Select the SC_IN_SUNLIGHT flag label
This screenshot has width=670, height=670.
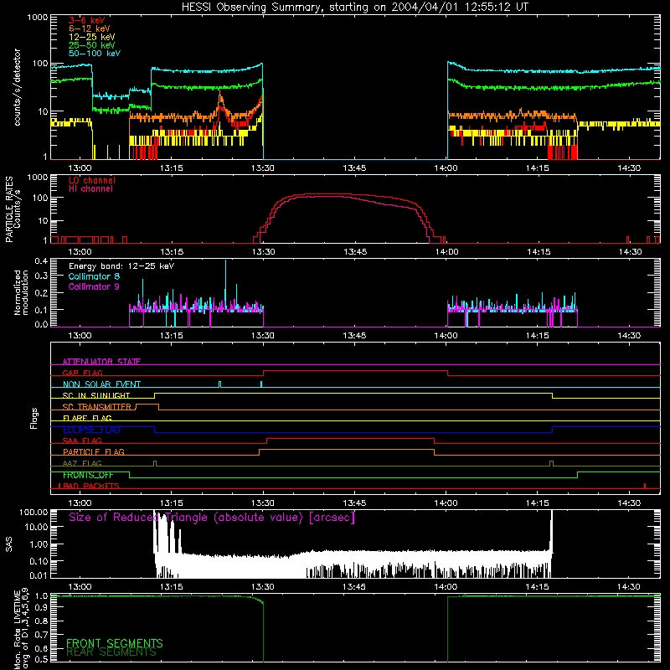[96, 395]
